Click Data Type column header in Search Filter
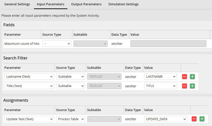This screenshot has width=212, height=126. click(133, 68)
